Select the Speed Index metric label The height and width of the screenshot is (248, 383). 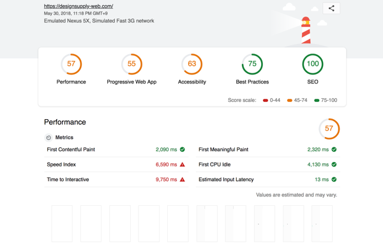[x=61, y=164]
